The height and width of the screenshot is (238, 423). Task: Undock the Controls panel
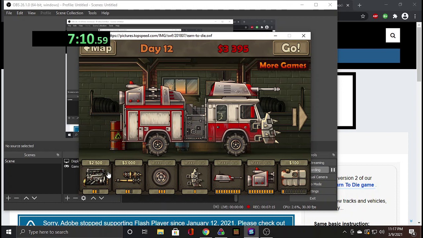tap(333, 155)
